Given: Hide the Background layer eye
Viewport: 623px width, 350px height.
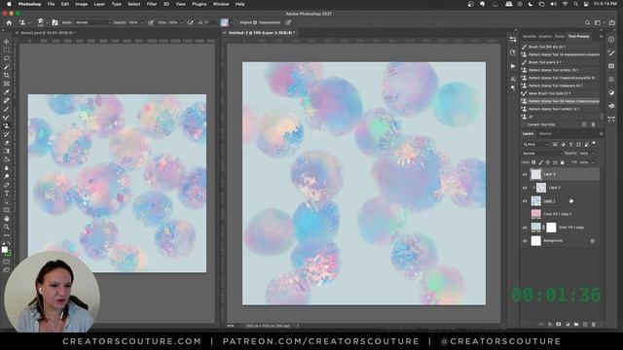Looking at the screenshot, I should click(x=525, y=241).
